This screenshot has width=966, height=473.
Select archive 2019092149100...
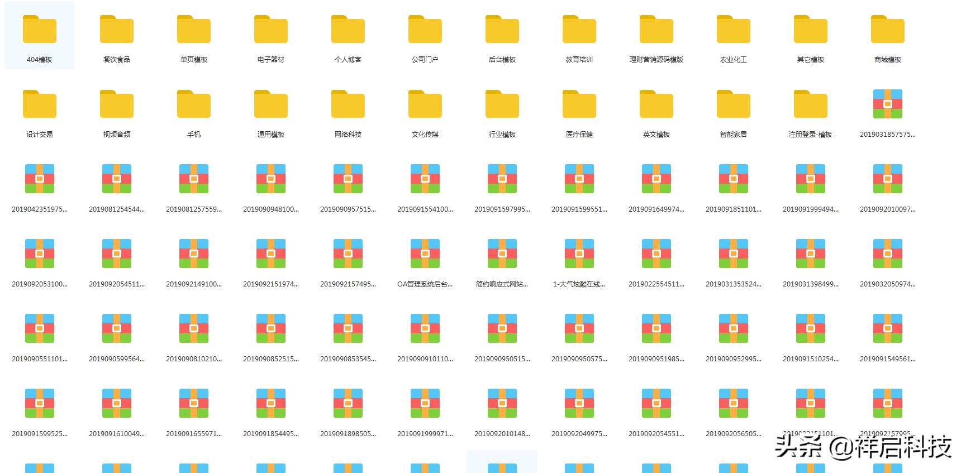[194, 254]
